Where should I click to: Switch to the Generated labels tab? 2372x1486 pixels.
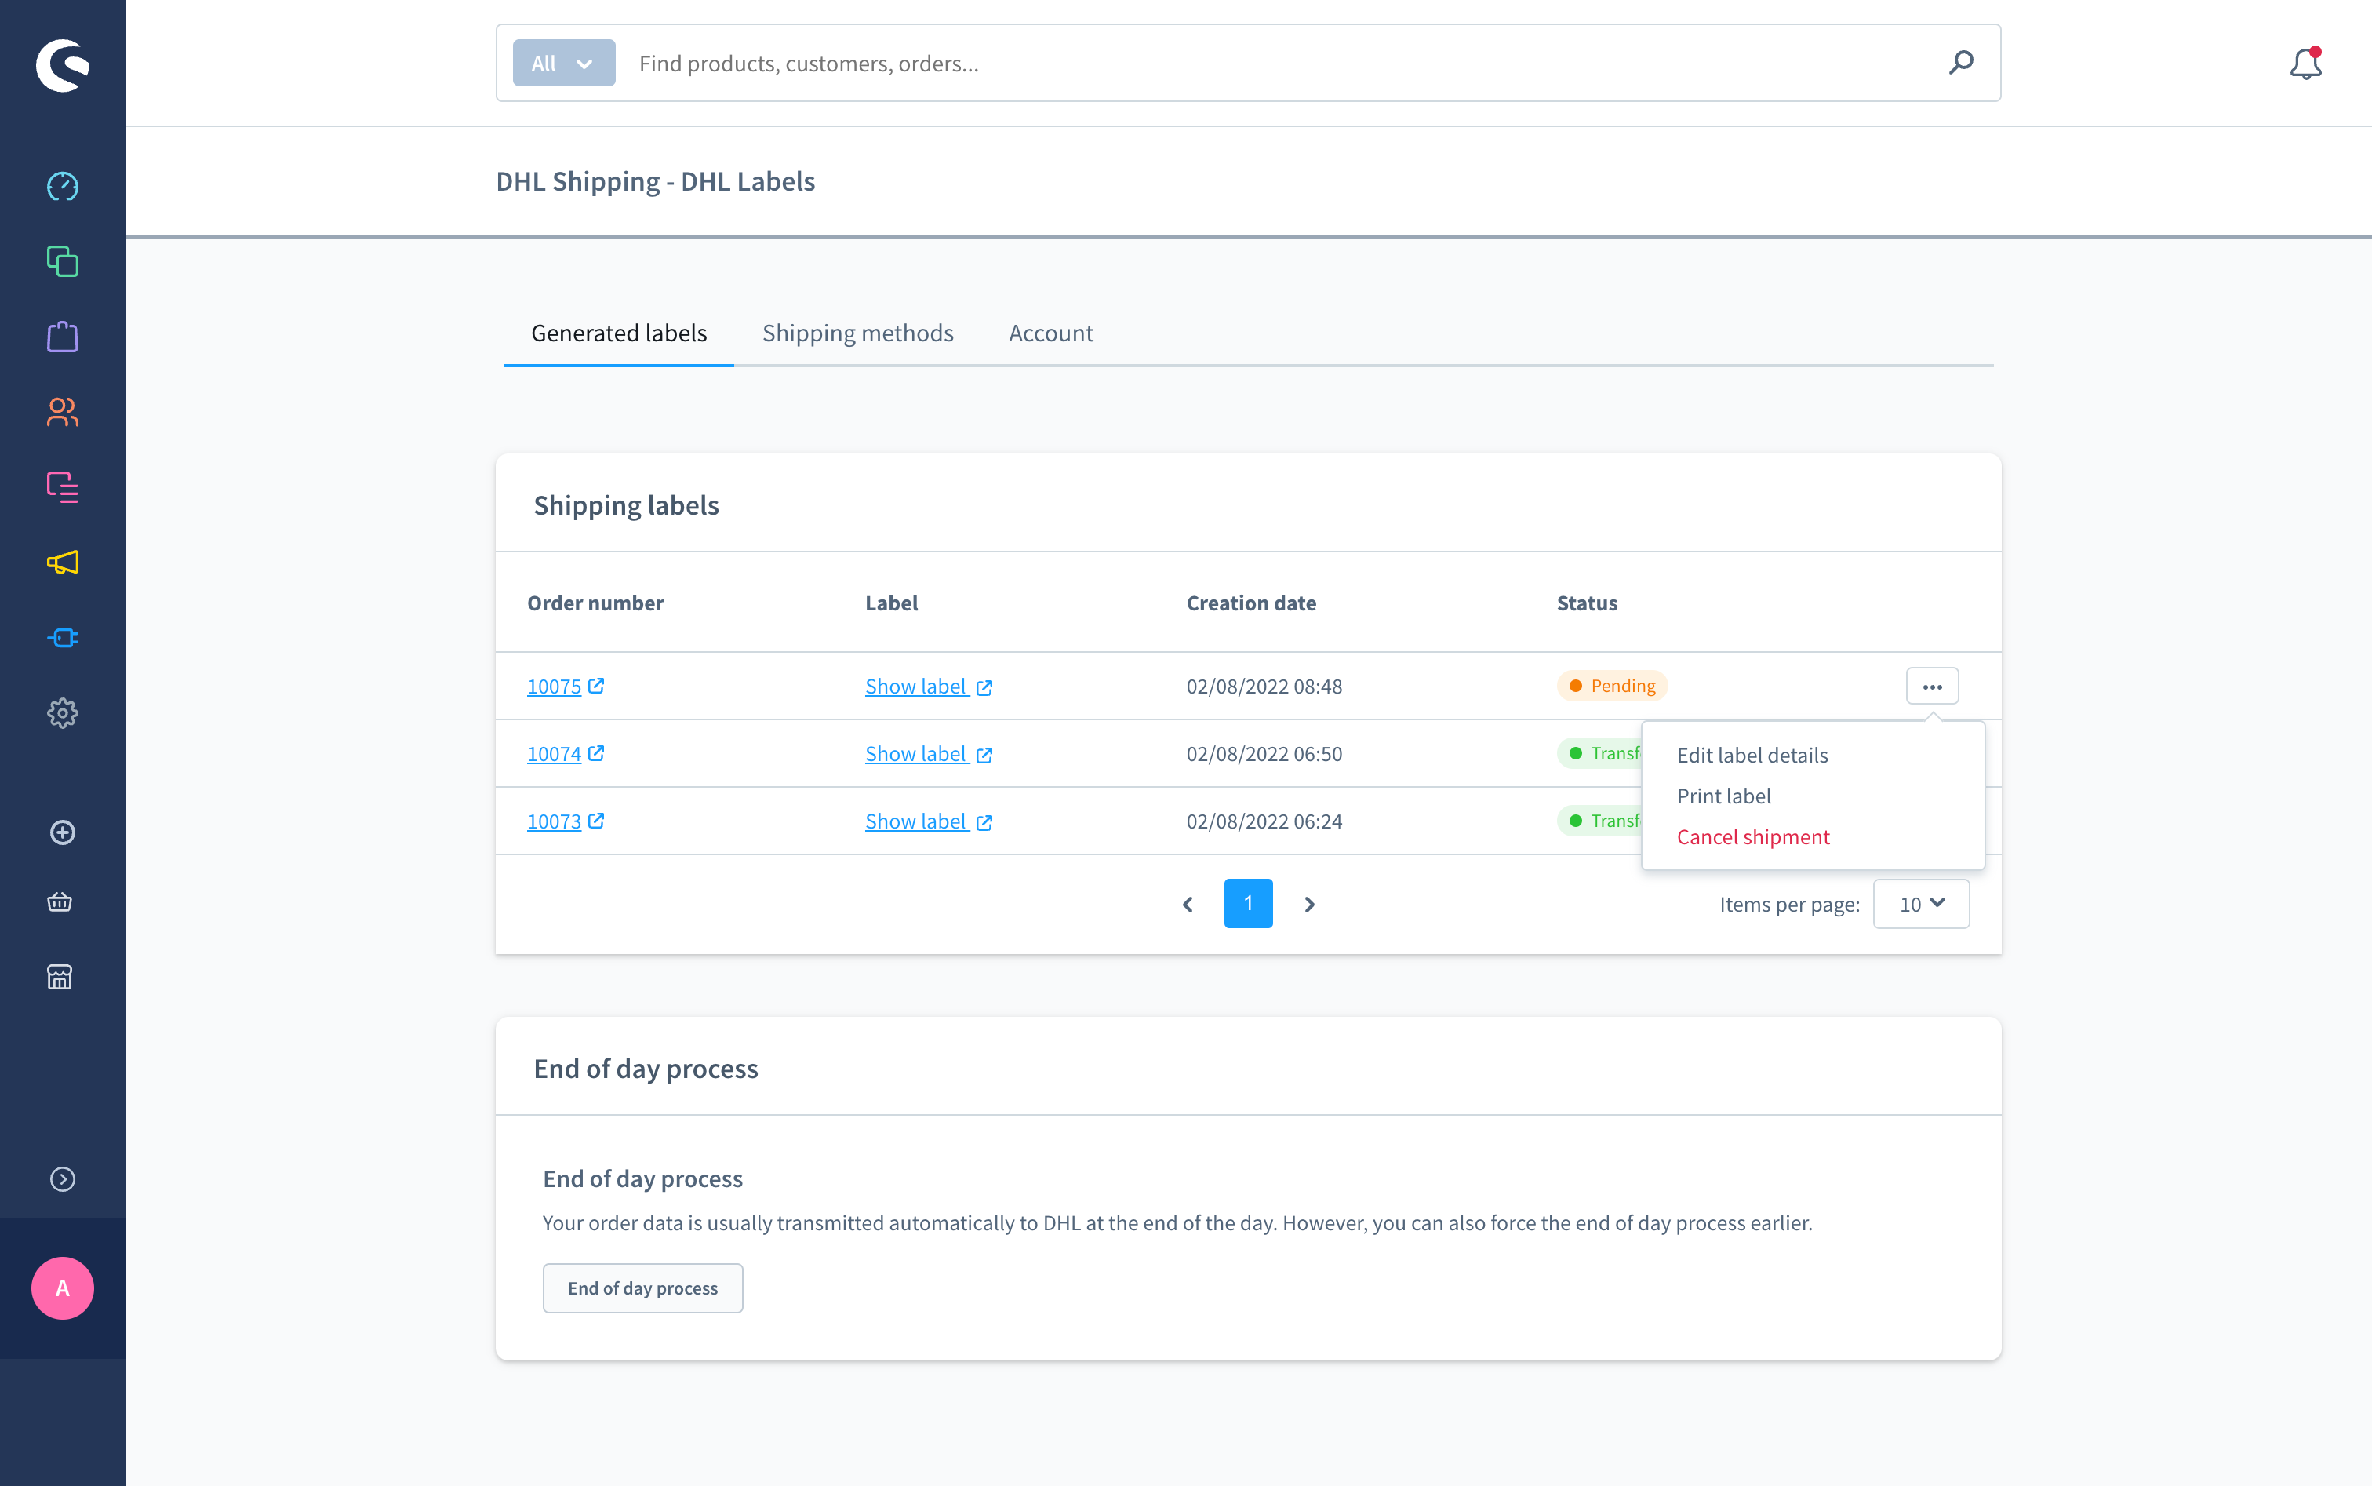(x=619, y=333)
